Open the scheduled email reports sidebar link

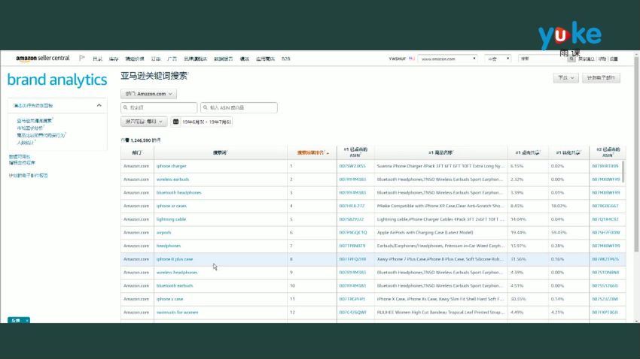pos(28,176)
